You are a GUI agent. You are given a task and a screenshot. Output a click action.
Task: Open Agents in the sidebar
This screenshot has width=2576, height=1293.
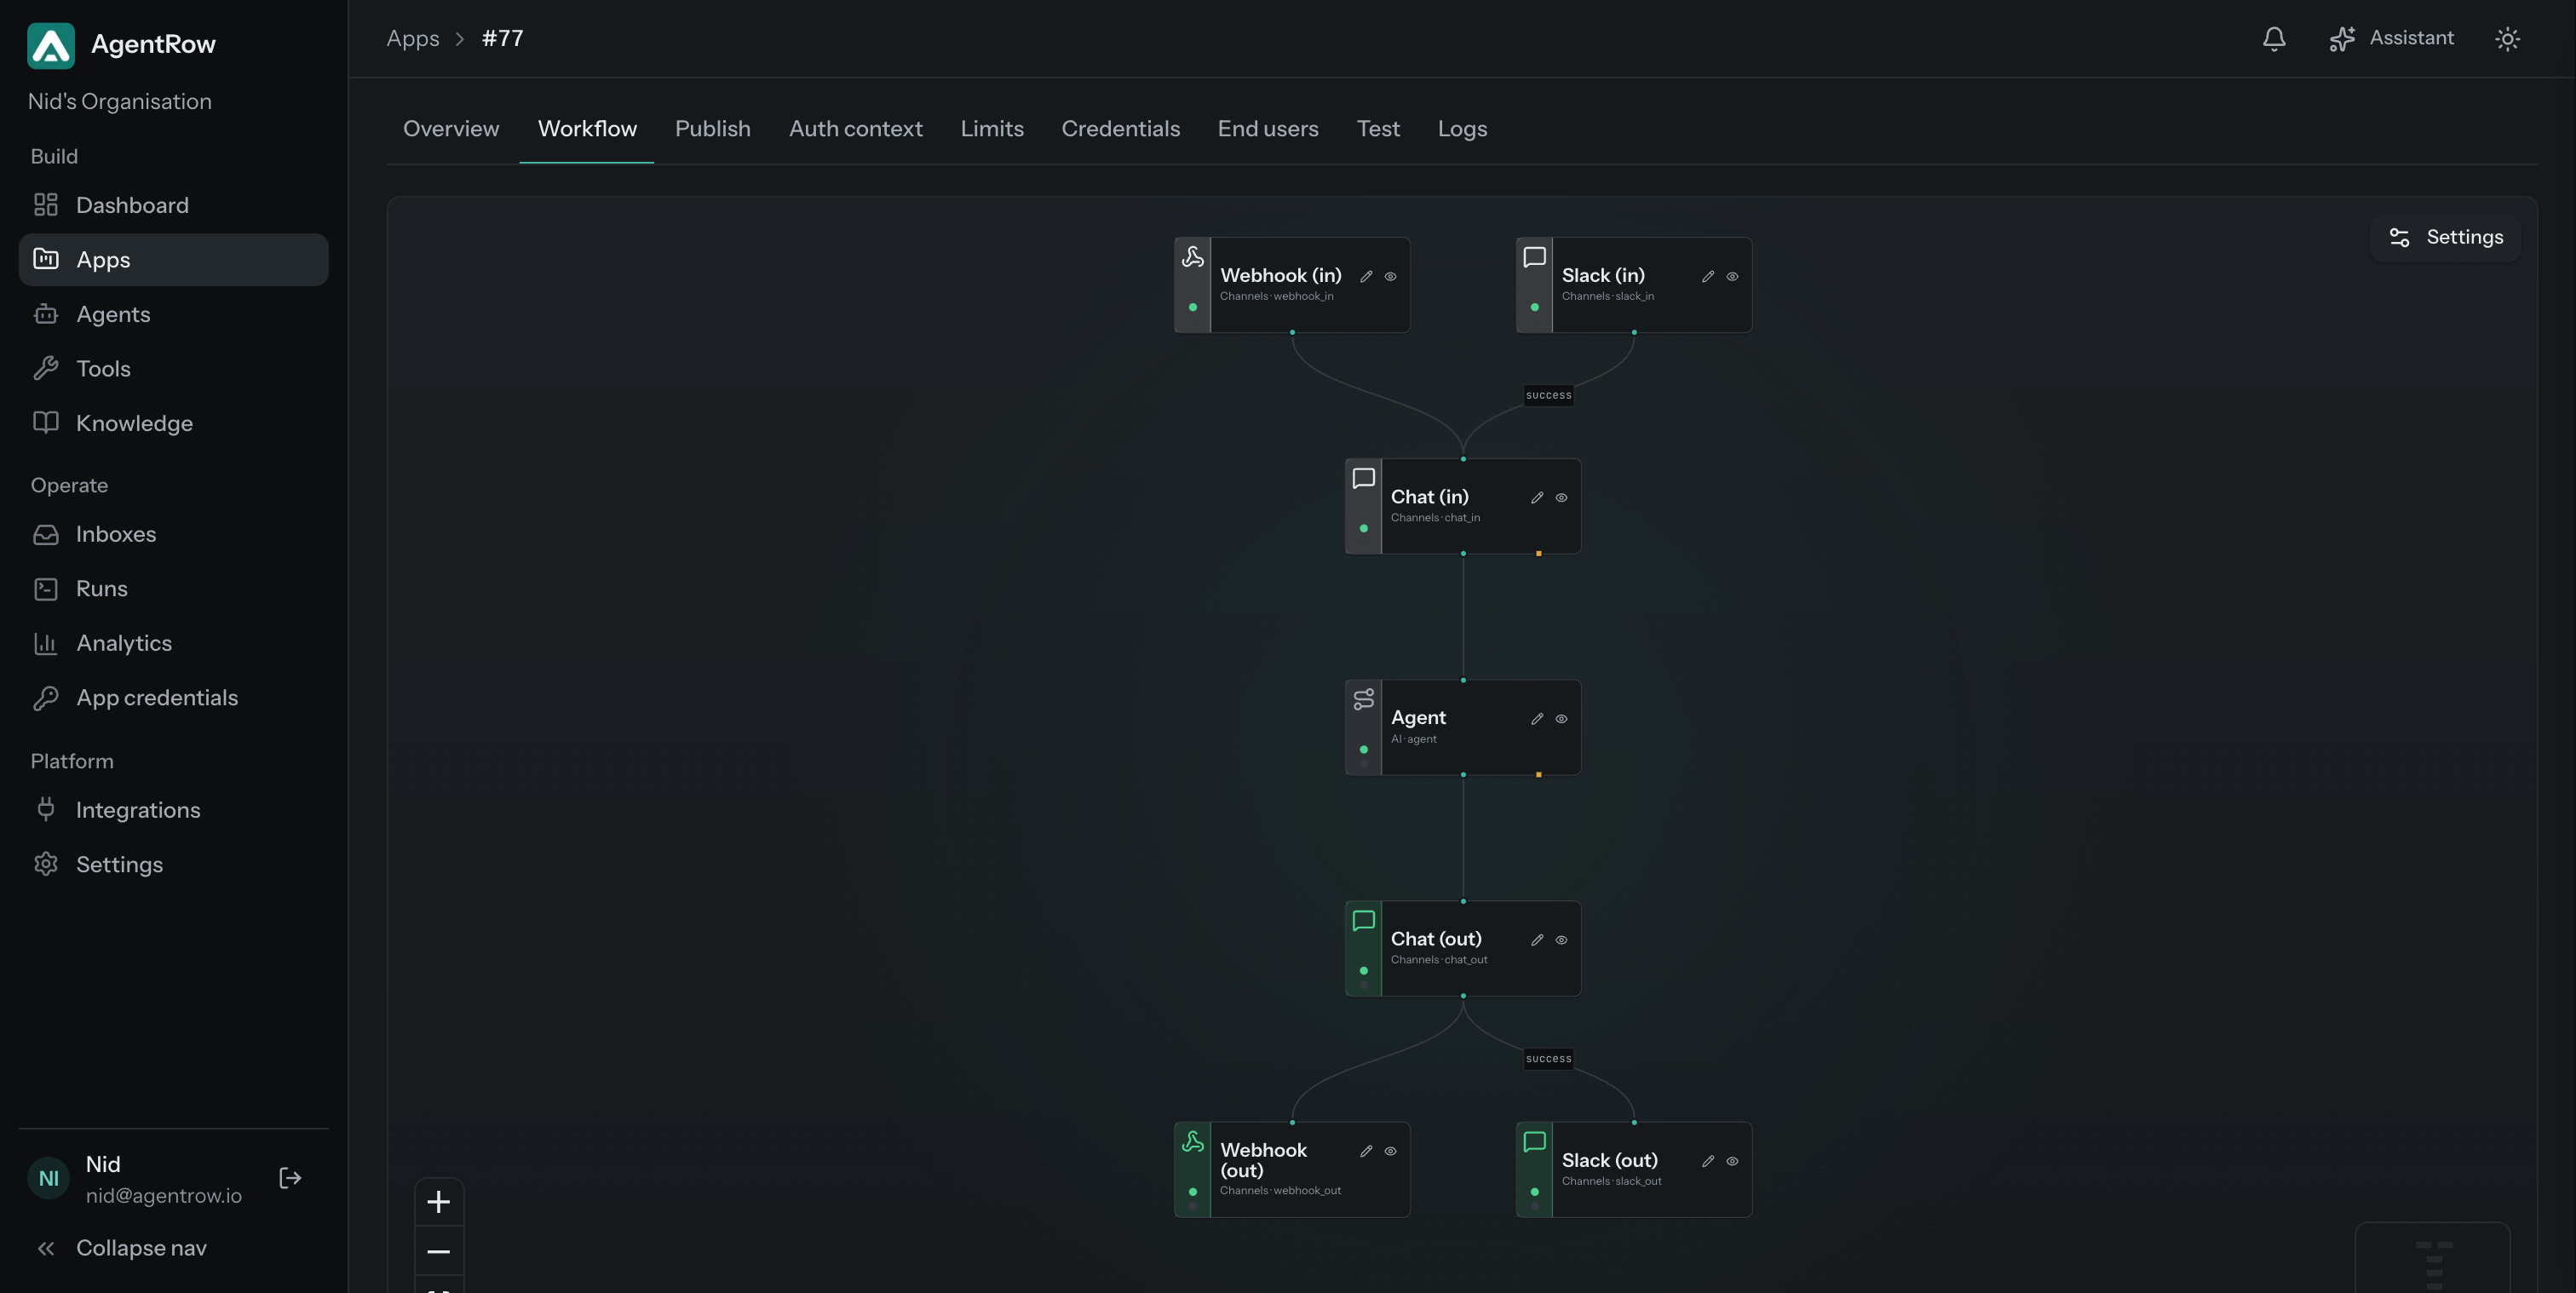[x=173, y=314]
